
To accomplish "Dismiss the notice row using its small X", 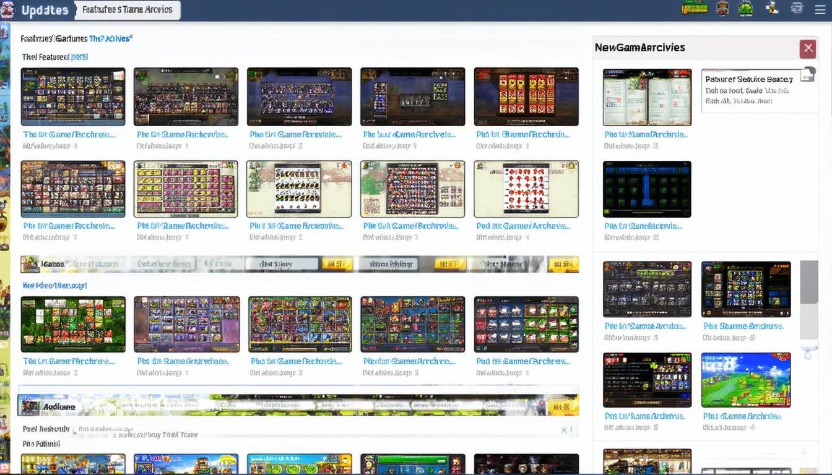I will (x=564, y=430).
